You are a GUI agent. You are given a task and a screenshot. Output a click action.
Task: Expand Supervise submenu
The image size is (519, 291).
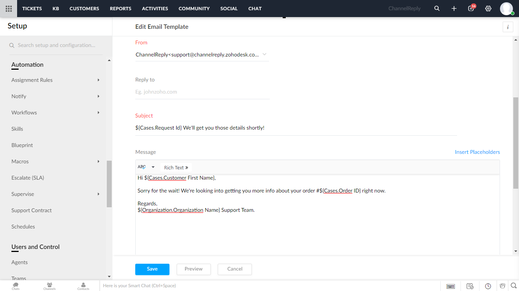98,194
